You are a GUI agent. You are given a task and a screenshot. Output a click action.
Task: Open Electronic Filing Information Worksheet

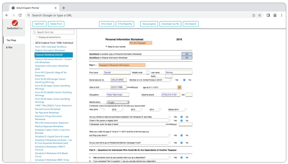coord(48,118)
